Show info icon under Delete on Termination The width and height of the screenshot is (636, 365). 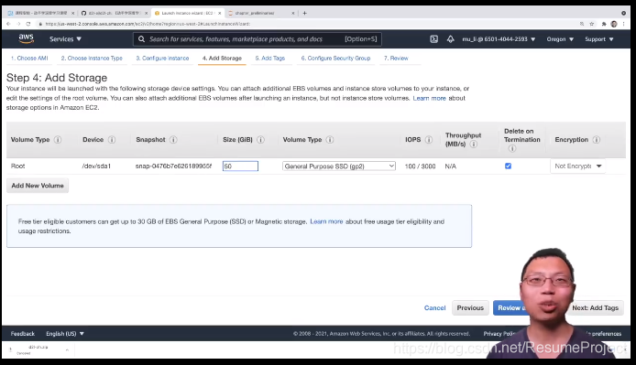512,148
